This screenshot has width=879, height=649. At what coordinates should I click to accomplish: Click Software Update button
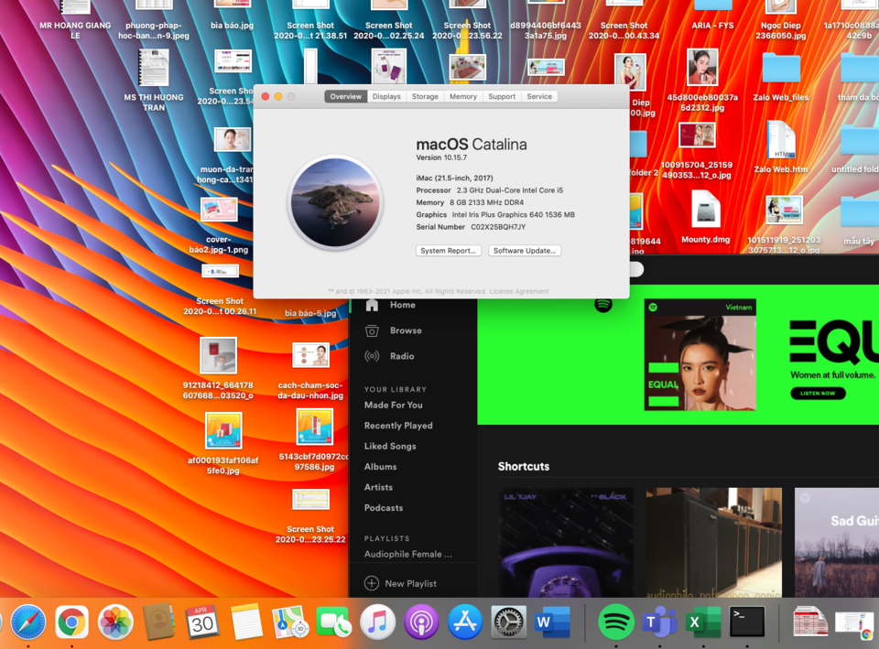525,251
